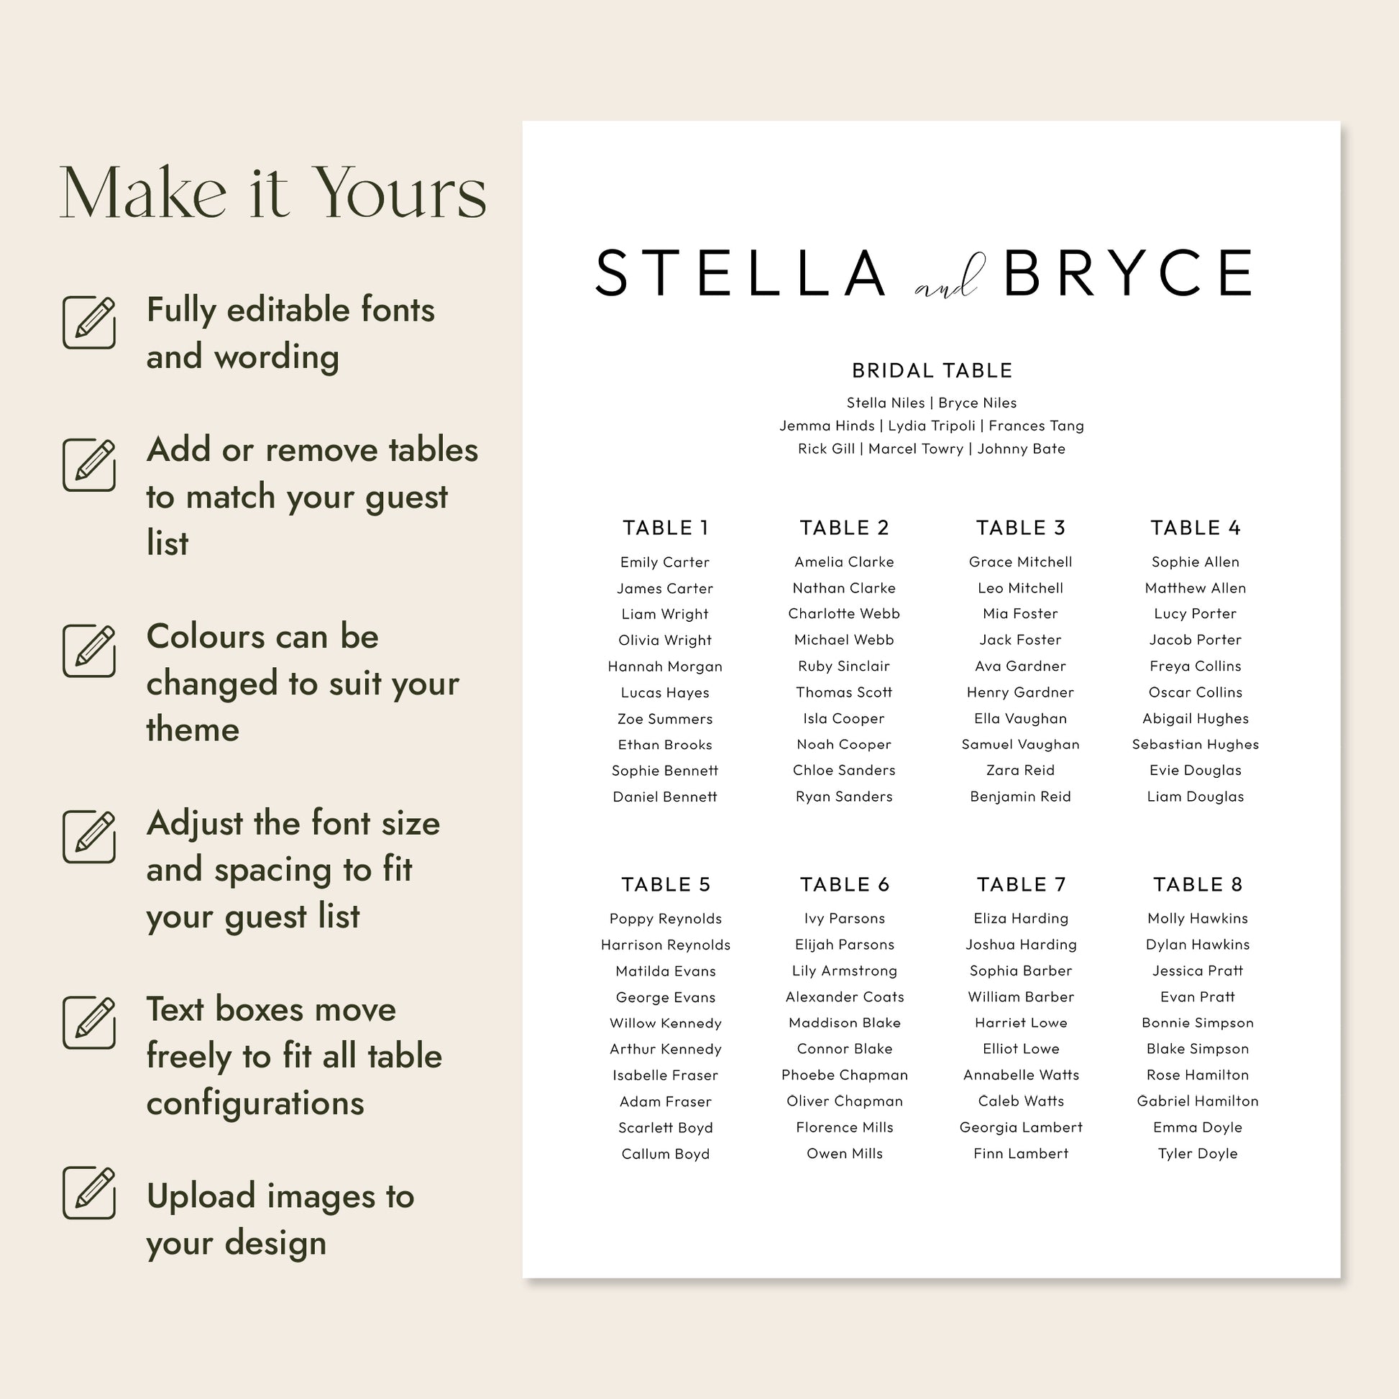Select the pencil icon beside 'Text boxes move freely'
Viewport: 1399px width, 1399px height.
pyautogui.click(x=89, y=1022)
